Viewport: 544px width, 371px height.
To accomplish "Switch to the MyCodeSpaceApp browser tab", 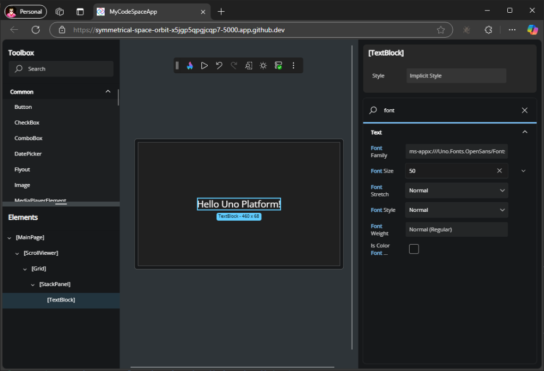I will pyautogui.click(x=150, y=11).
